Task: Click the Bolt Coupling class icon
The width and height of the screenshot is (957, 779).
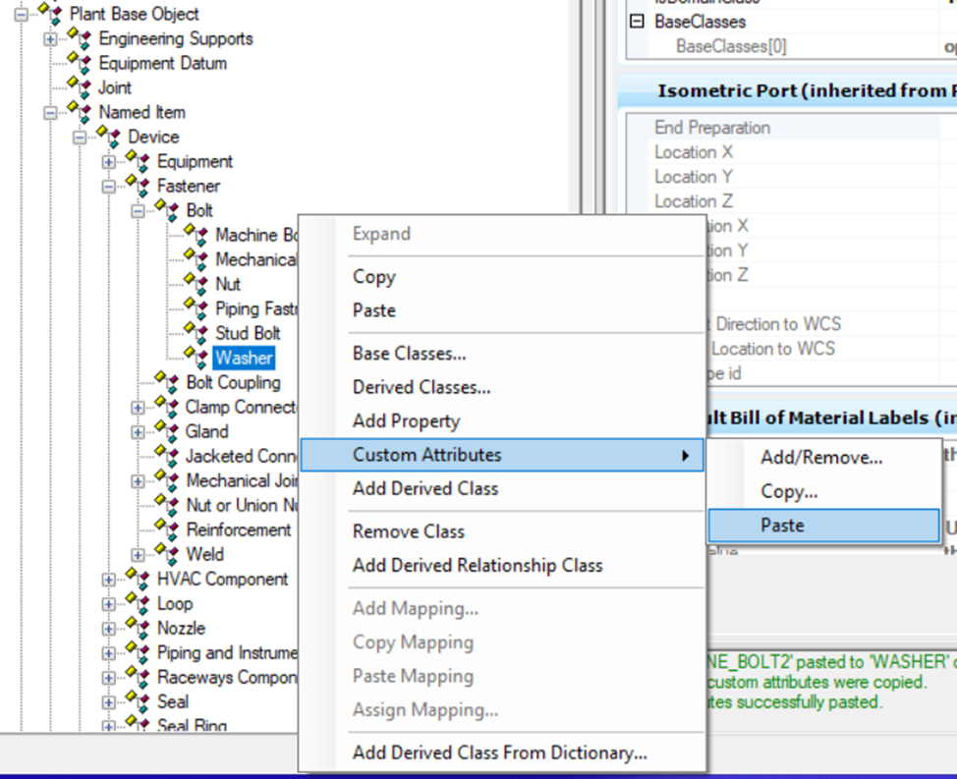Action: coord(167,382)
